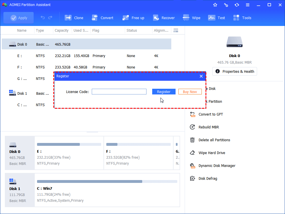The image size is (285, 214).
Task: Click the refresh icon in title bar
Action: coord(237,5)
